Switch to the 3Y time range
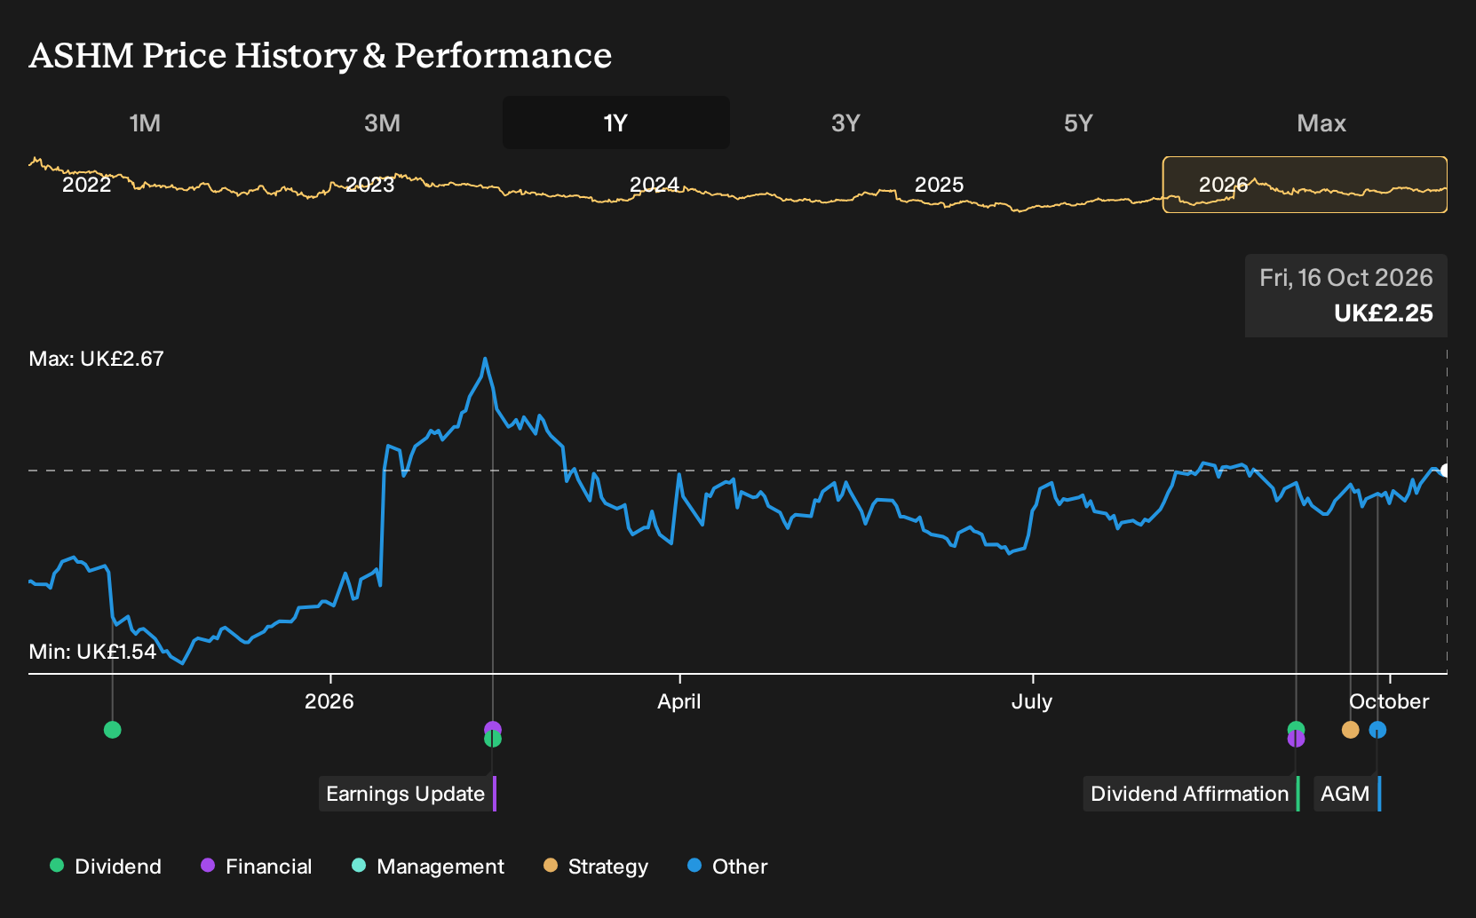The height and width of the screenshot is (918, 1476). pyautogui.click(x=845, y=123)
